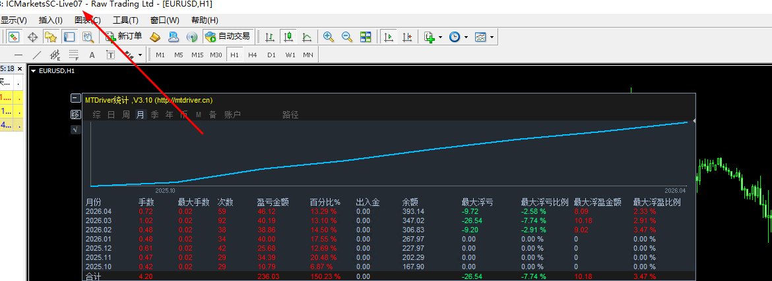
Task: Open the 帮助(H) menu
Action: [x=205, y=20]
